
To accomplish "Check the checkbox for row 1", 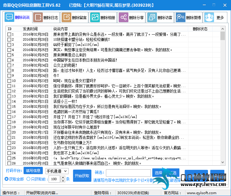I will pyautogui.click(x=9, y=35).
